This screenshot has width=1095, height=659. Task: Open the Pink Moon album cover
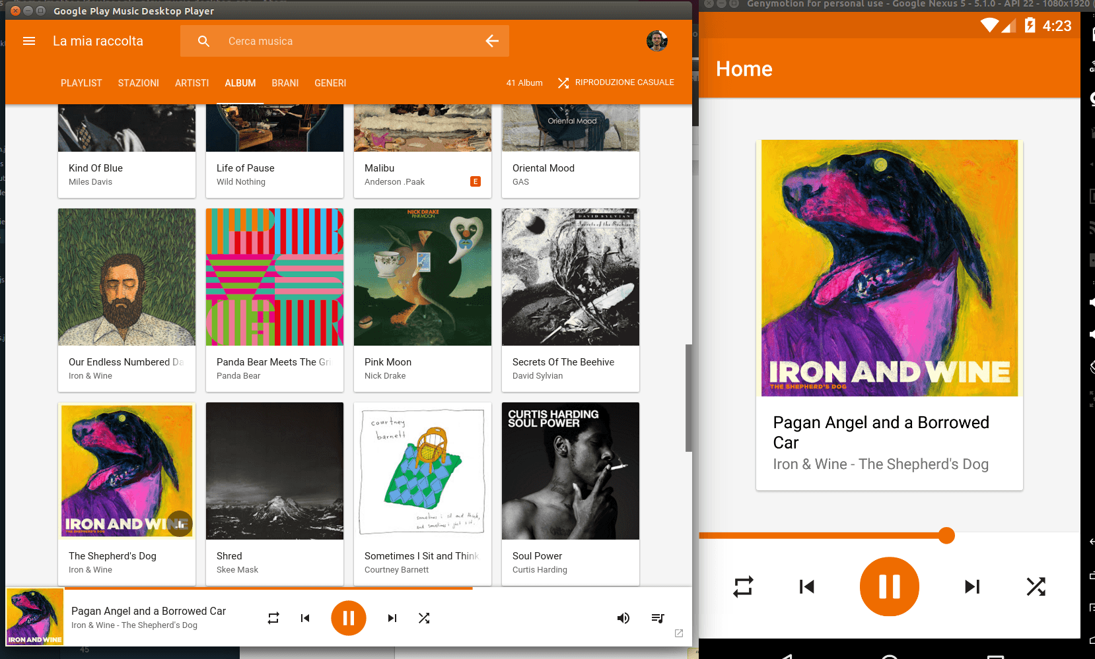(x=423, y=277)
